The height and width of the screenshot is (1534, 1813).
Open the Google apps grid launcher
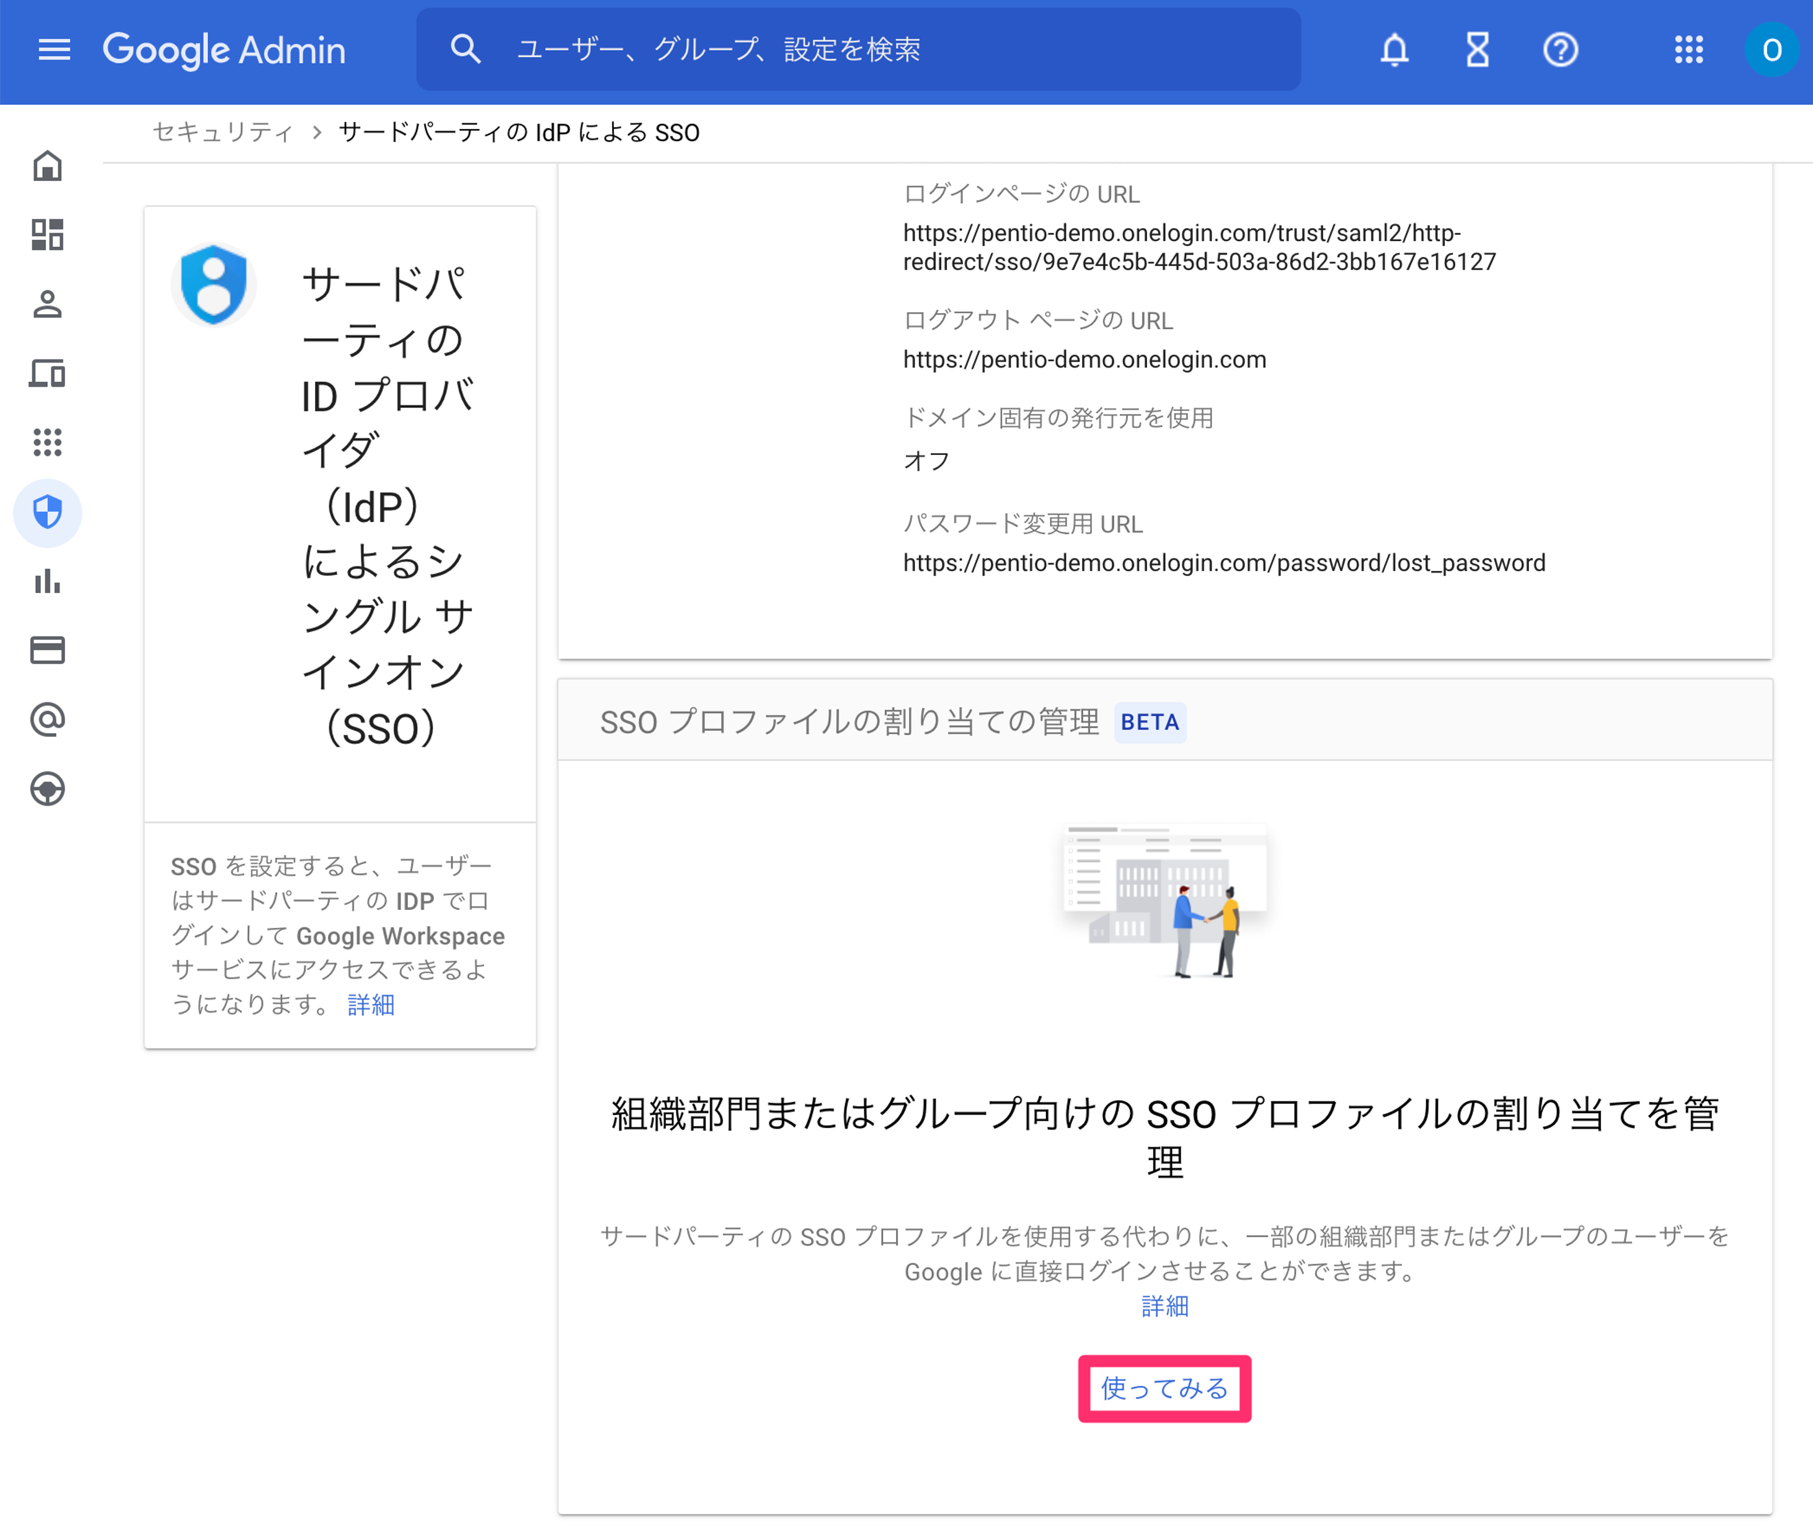click(x=1688, y=50)
